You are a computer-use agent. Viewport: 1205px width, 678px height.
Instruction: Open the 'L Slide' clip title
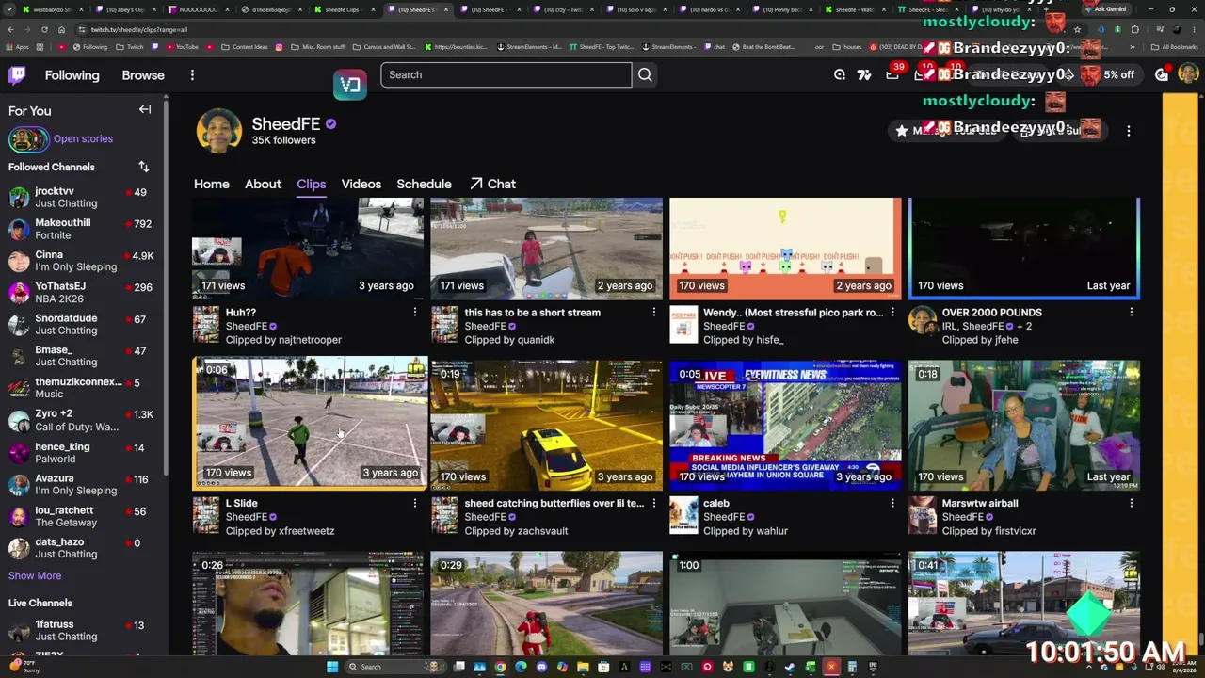[242, 503]
